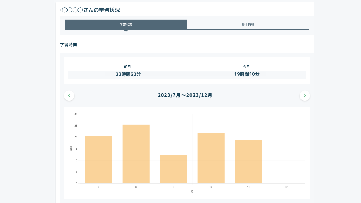
Task: Click the 30 tick label on y-axis
Action: point(76,114)
